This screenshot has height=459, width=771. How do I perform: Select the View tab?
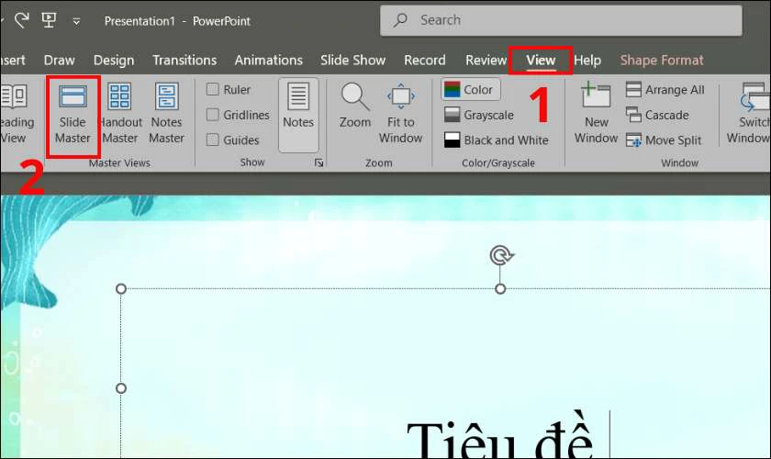point(541,60)
